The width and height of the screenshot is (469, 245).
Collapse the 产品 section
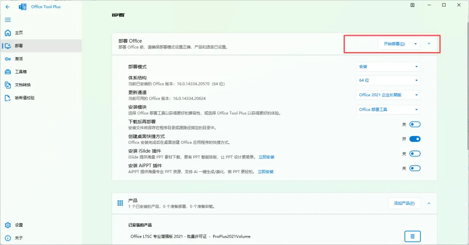tap(429, 203)
